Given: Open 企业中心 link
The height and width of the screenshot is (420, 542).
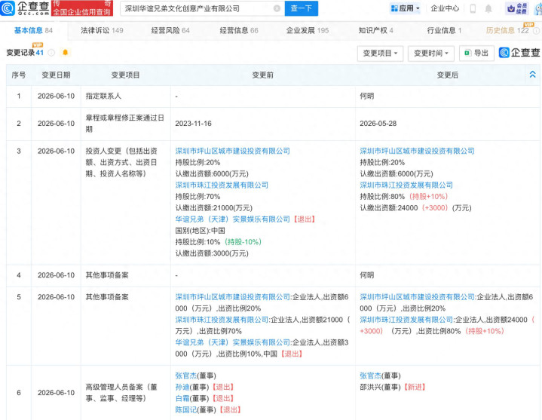Looking at the screenshot, I should click(x=445, y=8).
